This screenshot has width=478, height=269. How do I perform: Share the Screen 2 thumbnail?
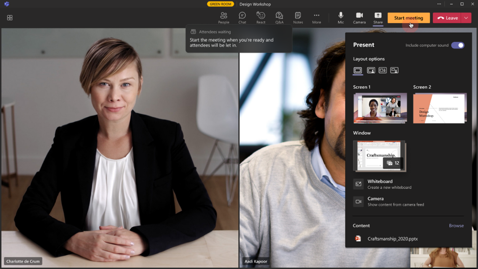pos(440,108)
